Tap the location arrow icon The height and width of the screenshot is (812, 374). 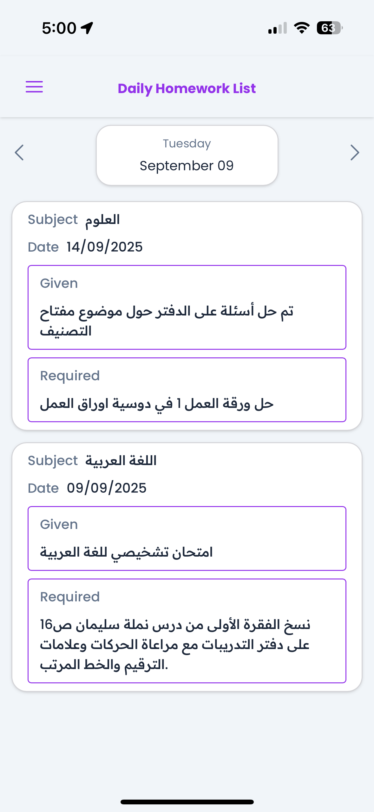click(87, 28)
